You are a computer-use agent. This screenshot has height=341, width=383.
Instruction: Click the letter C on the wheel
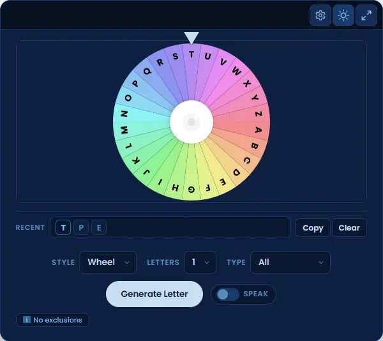pyautogui.click(x=247, y=160)
